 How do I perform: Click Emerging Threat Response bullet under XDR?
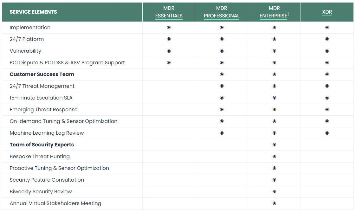[x=327, y=110]
